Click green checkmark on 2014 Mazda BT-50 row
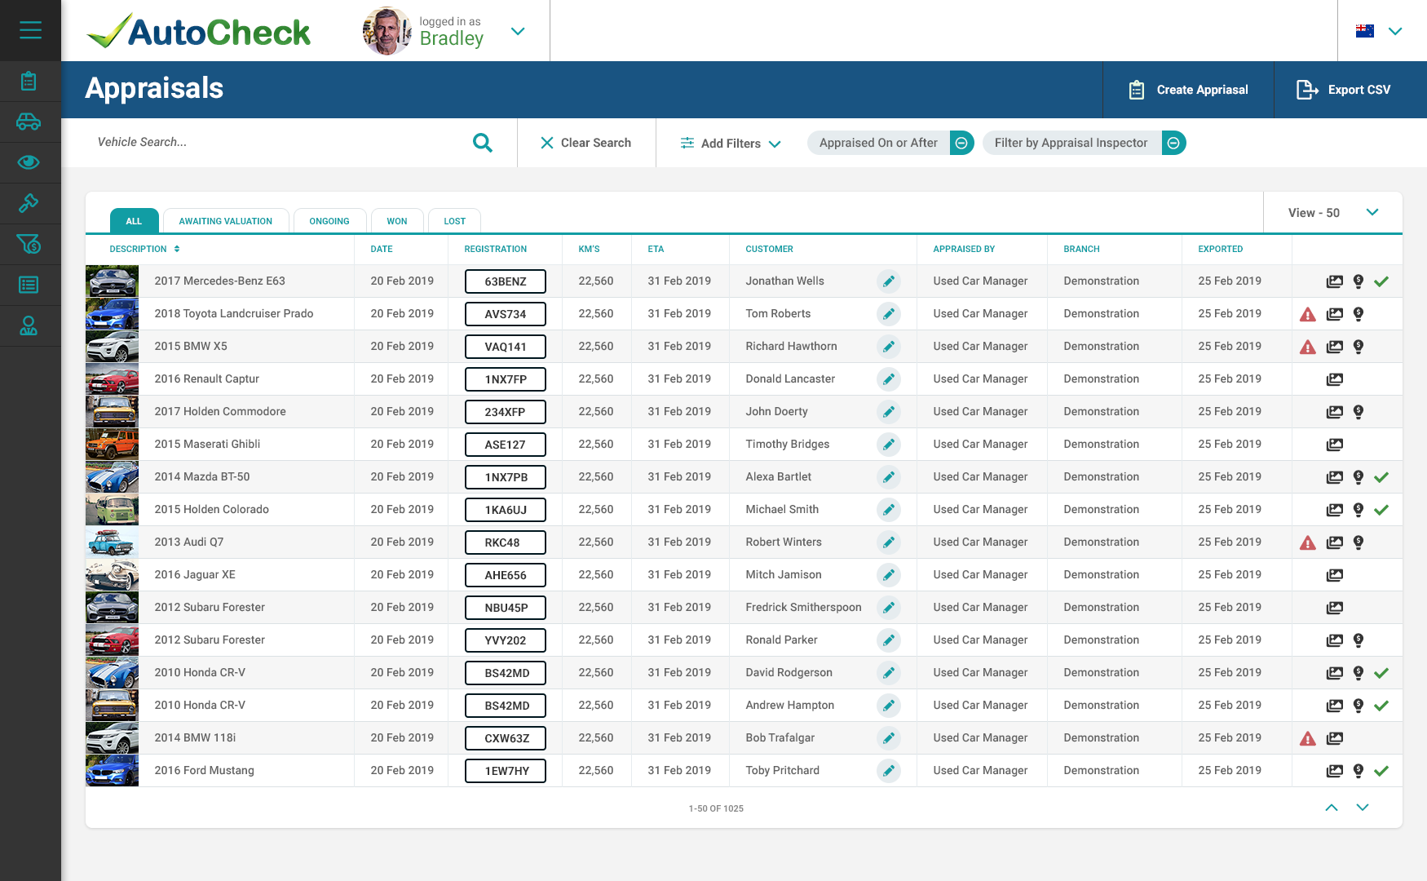The width and height of the screenshot is (1427, 881). 1381,477
